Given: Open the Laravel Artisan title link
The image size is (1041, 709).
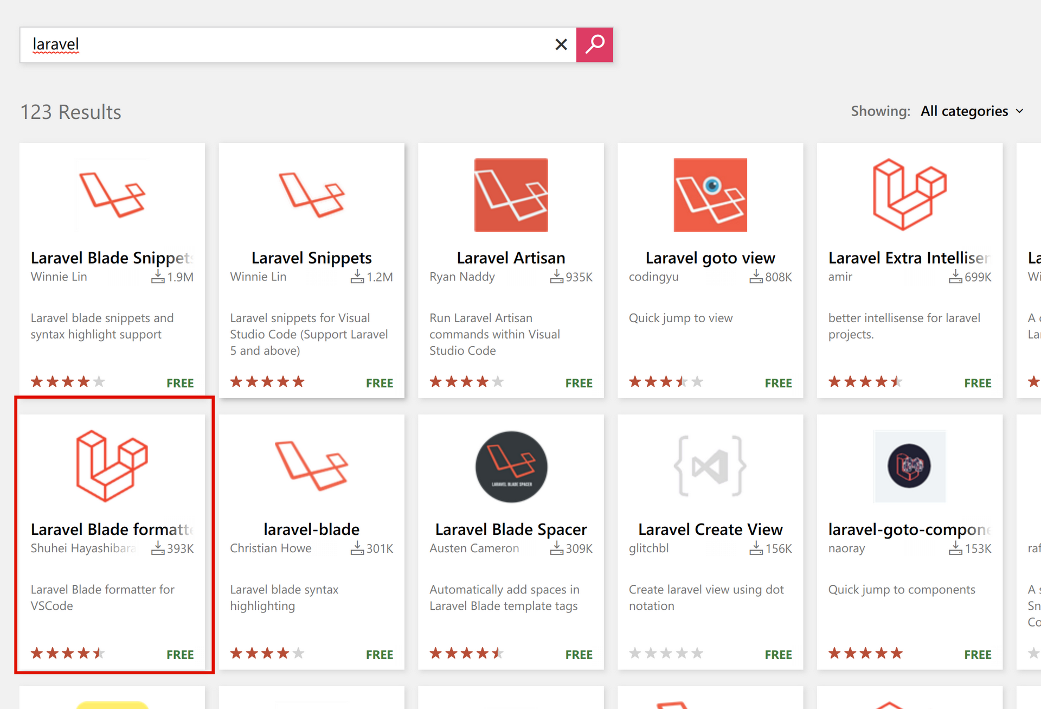Looking at the screenshot, I should (x=511, y=258).
